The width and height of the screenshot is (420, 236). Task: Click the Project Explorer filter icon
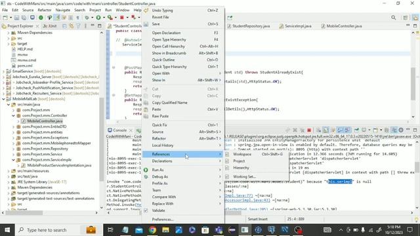(78, 26)
